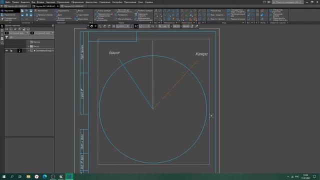Open drawing tree panel settings gear
This screenshot has width=320, height=180.
(x=53, y=25)
